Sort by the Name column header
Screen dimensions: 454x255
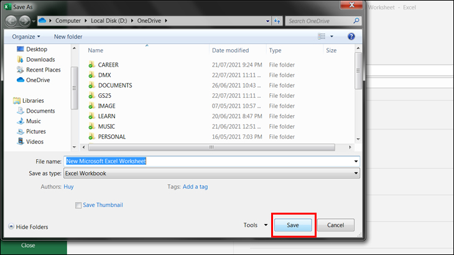coord(96,50)
